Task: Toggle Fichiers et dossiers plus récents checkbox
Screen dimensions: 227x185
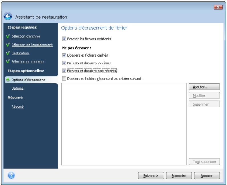Action: pyautogui.click(x=64, y=71)
